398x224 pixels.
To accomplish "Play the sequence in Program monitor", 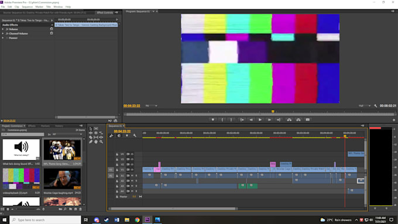I will coord(260,120).
